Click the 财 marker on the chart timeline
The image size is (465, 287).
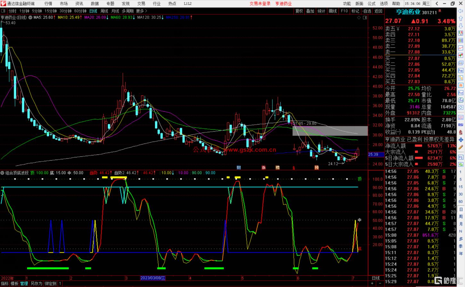point(239,167)
